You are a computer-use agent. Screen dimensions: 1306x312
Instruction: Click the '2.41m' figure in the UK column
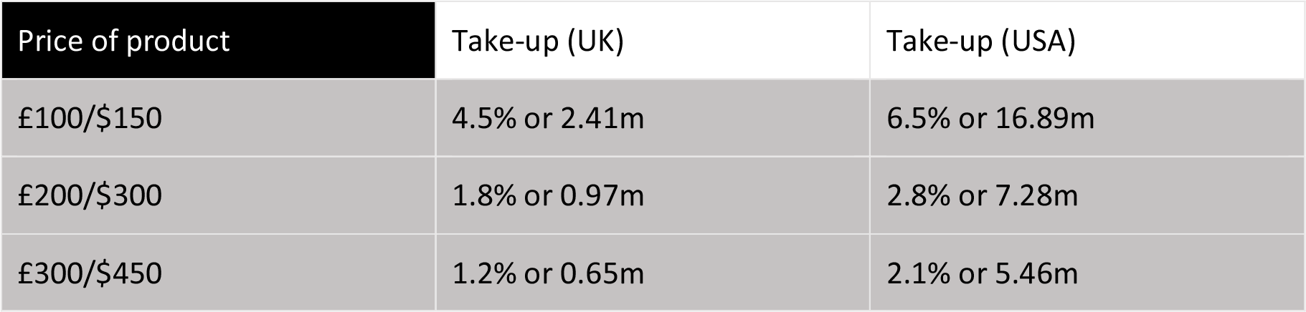coord(602,117)
